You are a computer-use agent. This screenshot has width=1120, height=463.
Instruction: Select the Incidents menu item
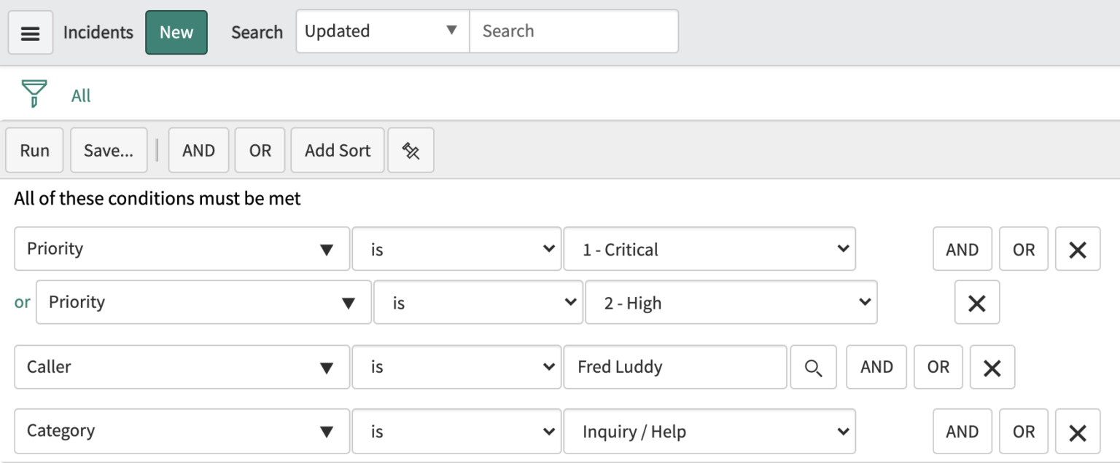pyautogui.click(x=98, y=32)
